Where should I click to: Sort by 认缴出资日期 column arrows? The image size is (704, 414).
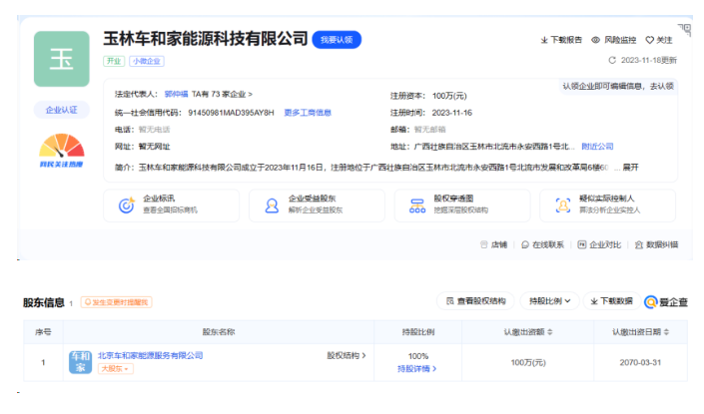[x=666, y=332]
